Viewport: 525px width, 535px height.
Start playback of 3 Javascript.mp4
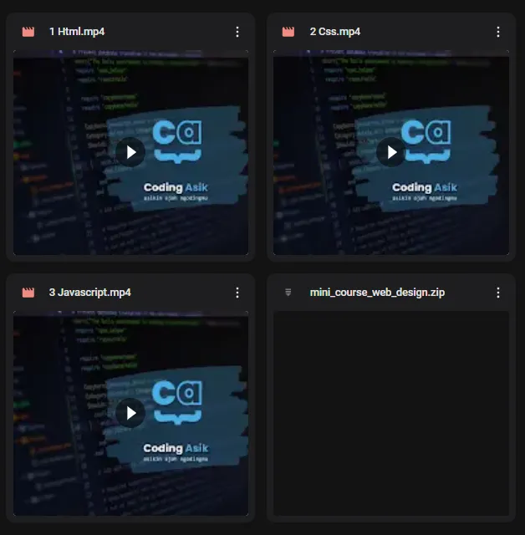[130, 413]
